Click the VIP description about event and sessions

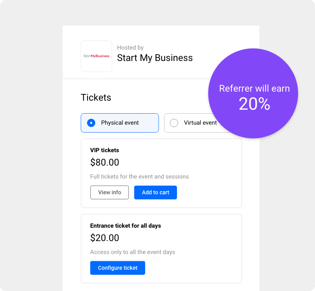(x=139, y=177)
